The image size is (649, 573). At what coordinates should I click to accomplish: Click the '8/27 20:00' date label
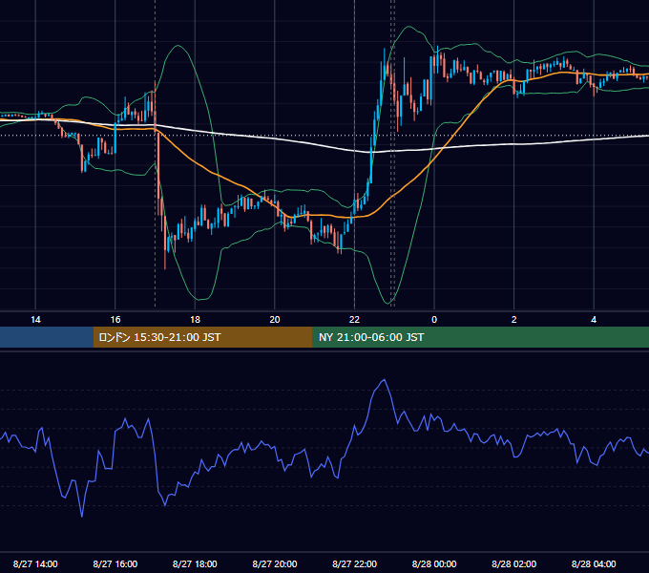coord(275,563)
